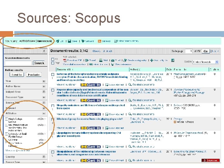Select the checkbox for Regenerative capacity article
The width and height of the screenshot is (224, 168).
coord(53,90)
